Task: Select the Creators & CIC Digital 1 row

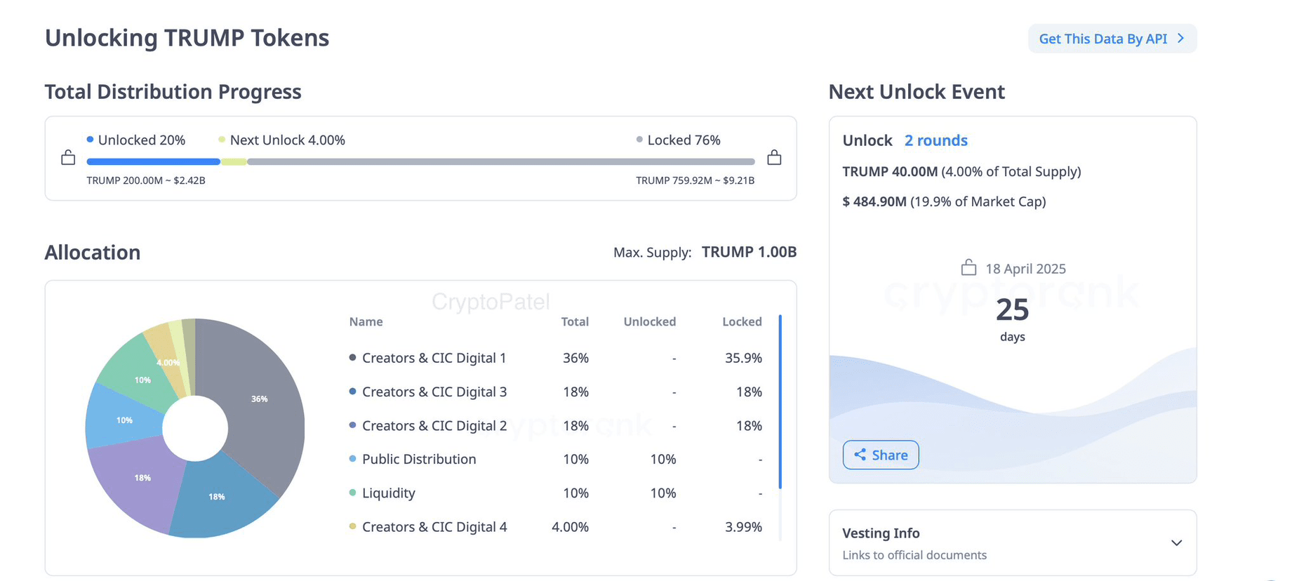Action: tap(555, 358)
